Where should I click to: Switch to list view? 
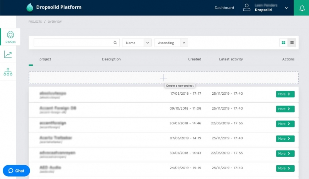point(292,43)
